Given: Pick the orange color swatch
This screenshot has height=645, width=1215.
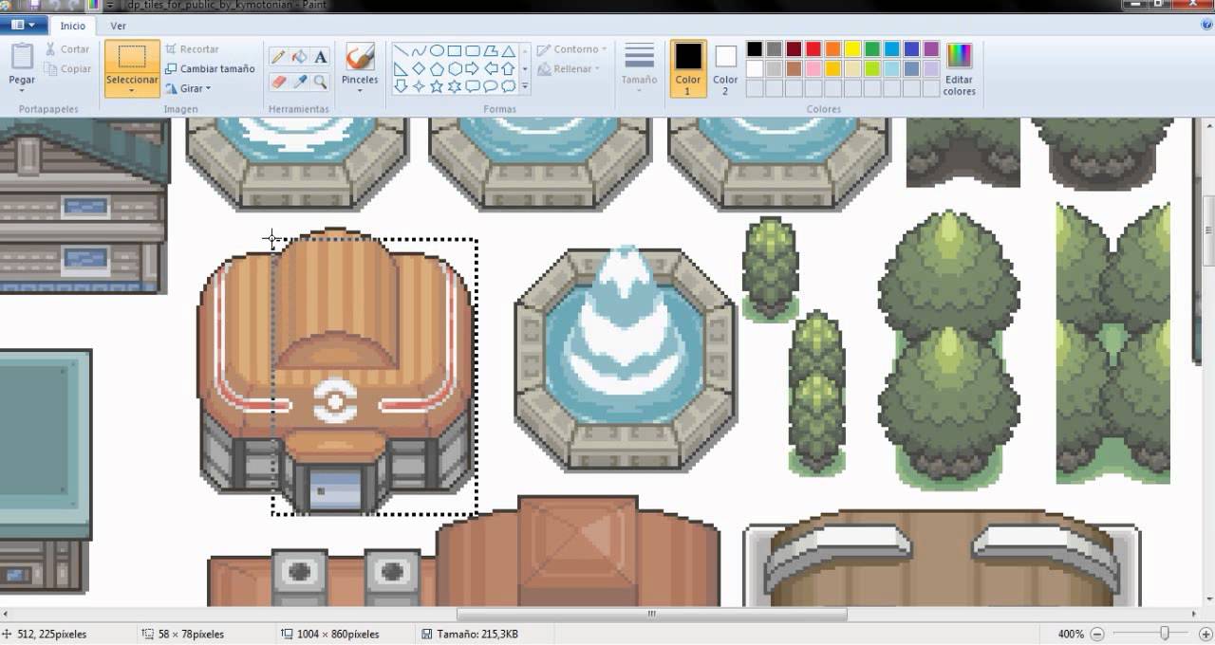Looking at the screenshot, I should point(833,49).
